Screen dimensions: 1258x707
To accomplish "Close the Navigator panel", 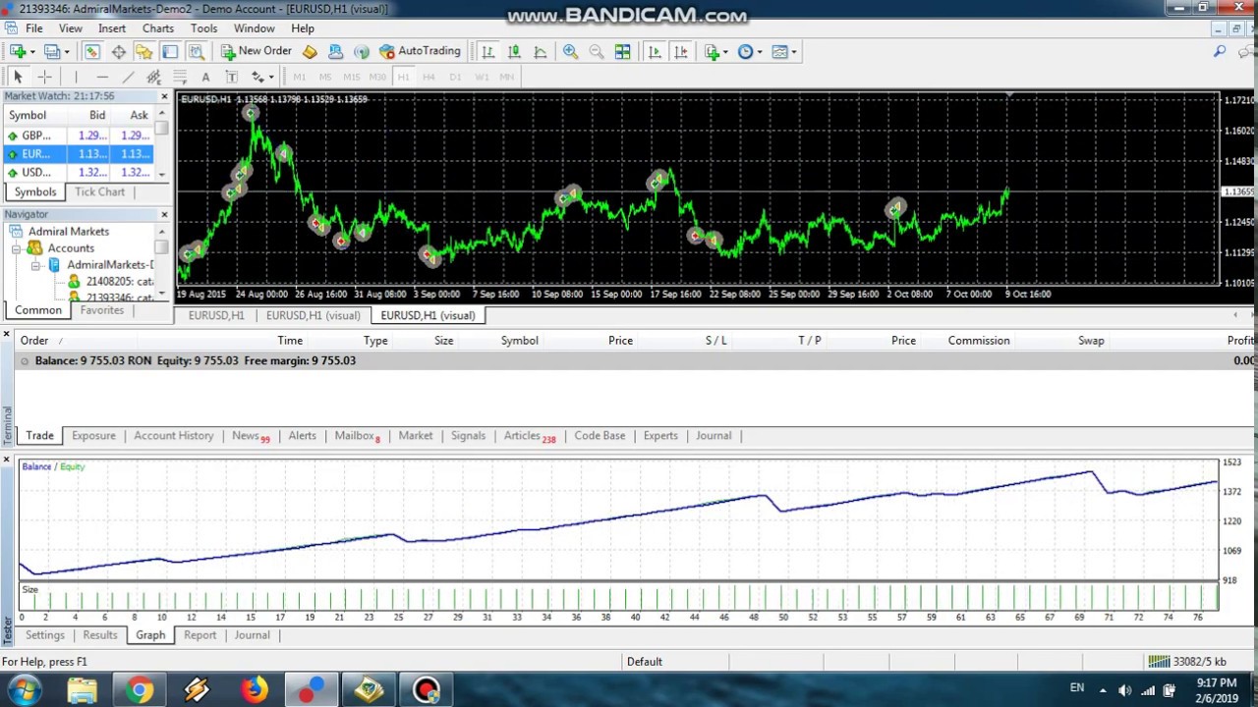I will 164,214.
